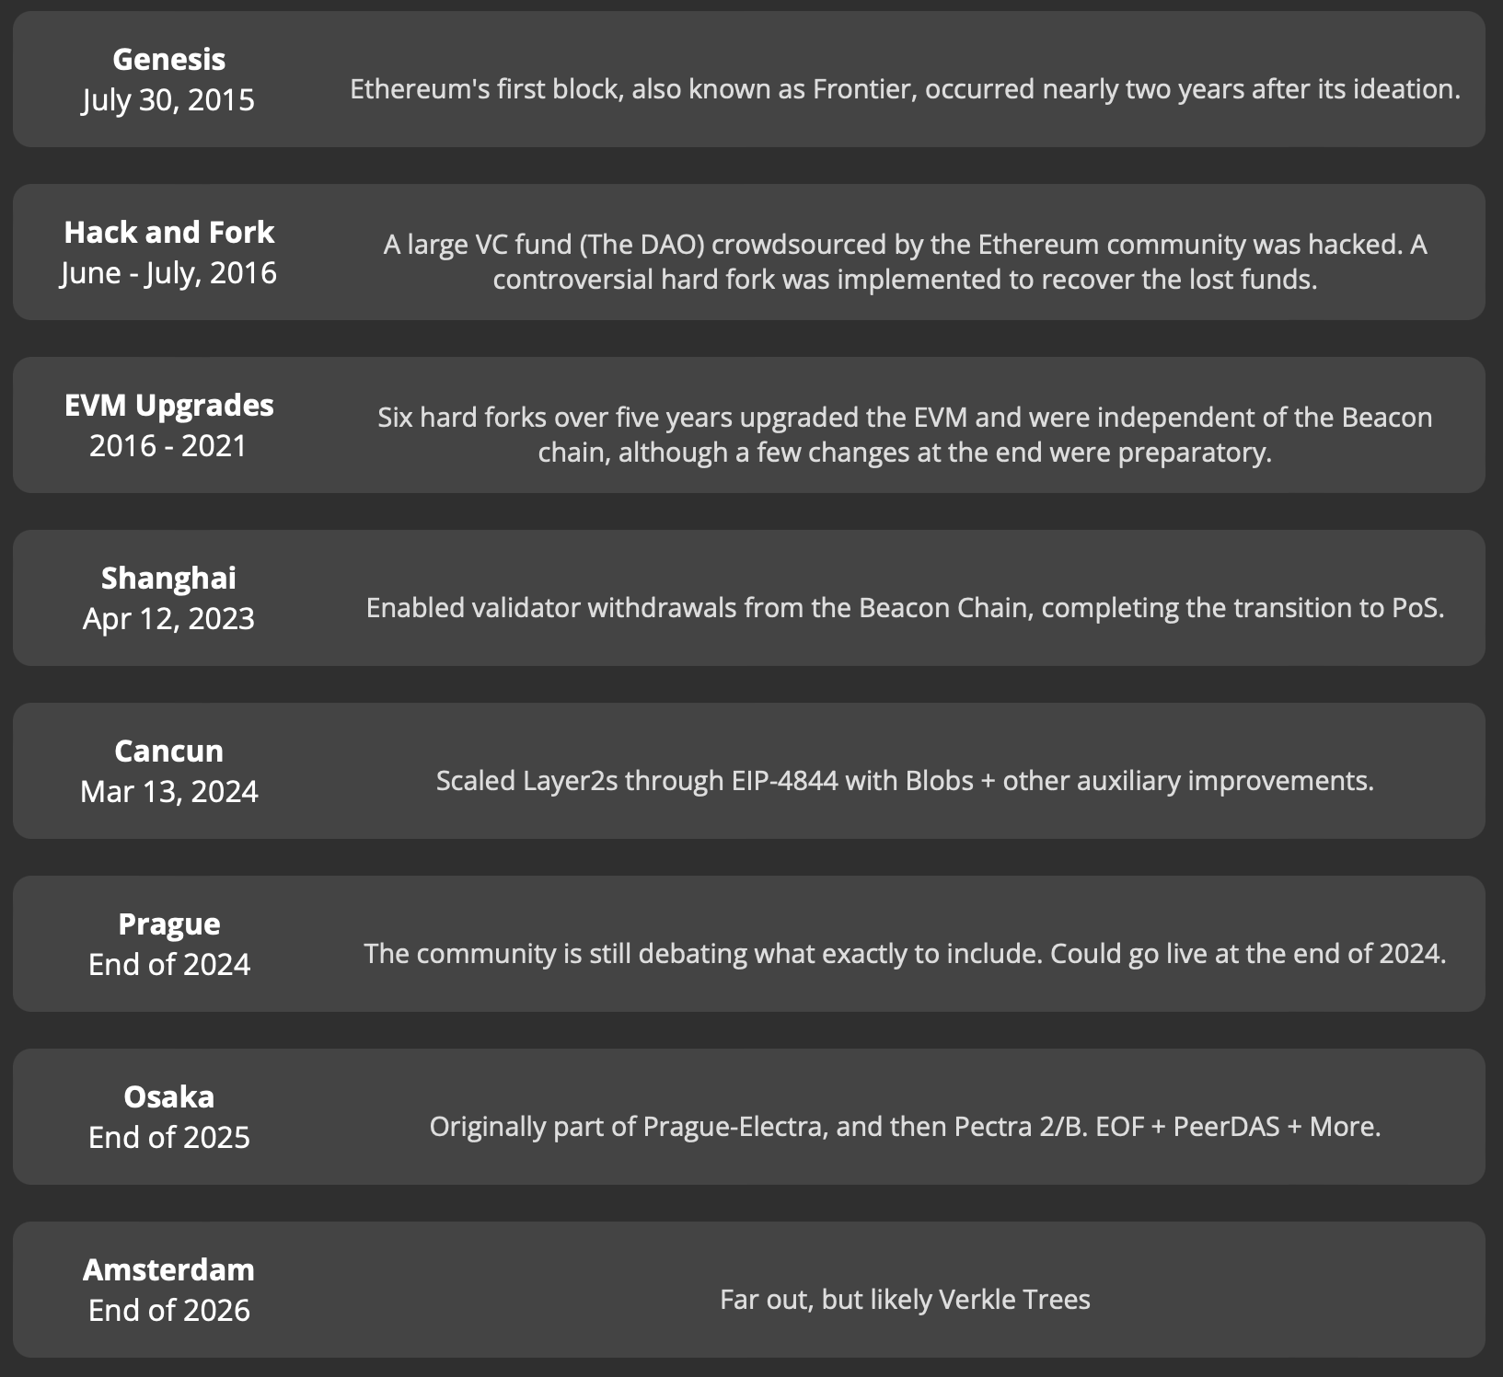Image resolution: width=1503 pixels, height=1377 pixels.
Task: Click the Apr 12, 2023 date
Action: tap(168, 618)
